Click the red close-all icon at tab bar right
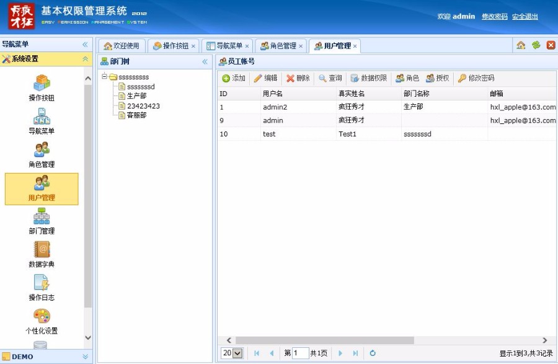This screenshot has height=364, width=558. (x=551, y=45)
